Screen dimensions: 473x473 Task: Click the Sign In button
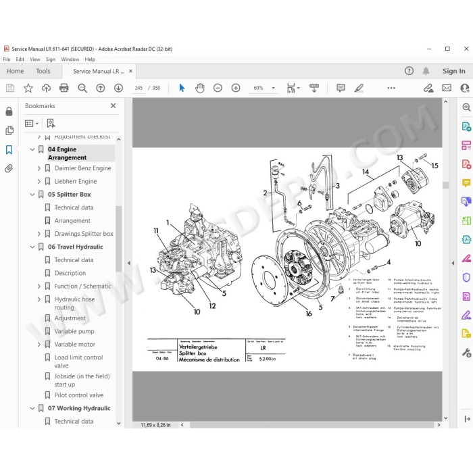coord(453,71)
